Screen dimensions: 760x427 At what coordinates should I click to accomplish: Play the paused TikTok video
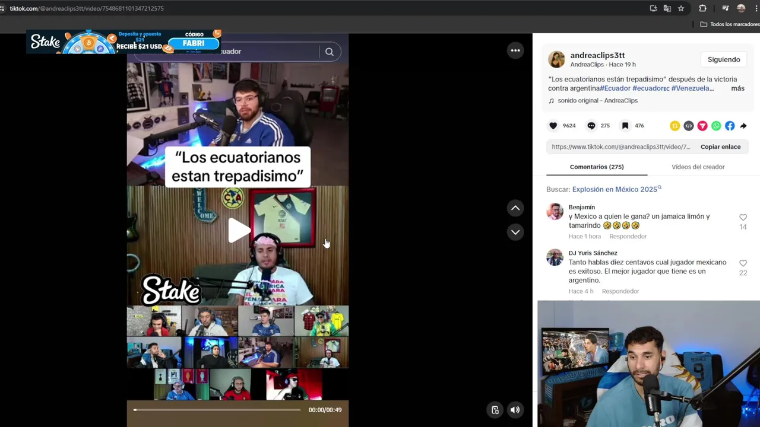click(239, 231)
